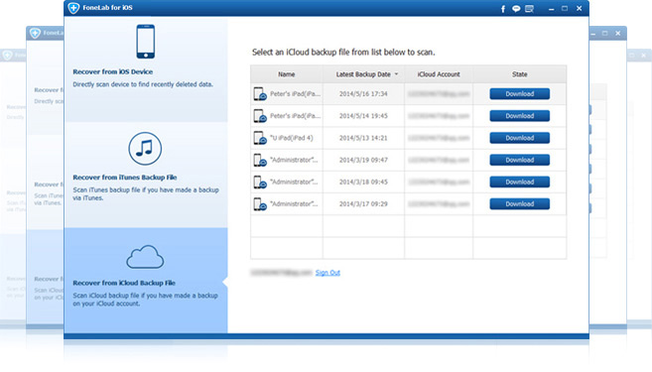
Task: Minimize the FoneLab for iOS front window
Action: pos(551,9)
